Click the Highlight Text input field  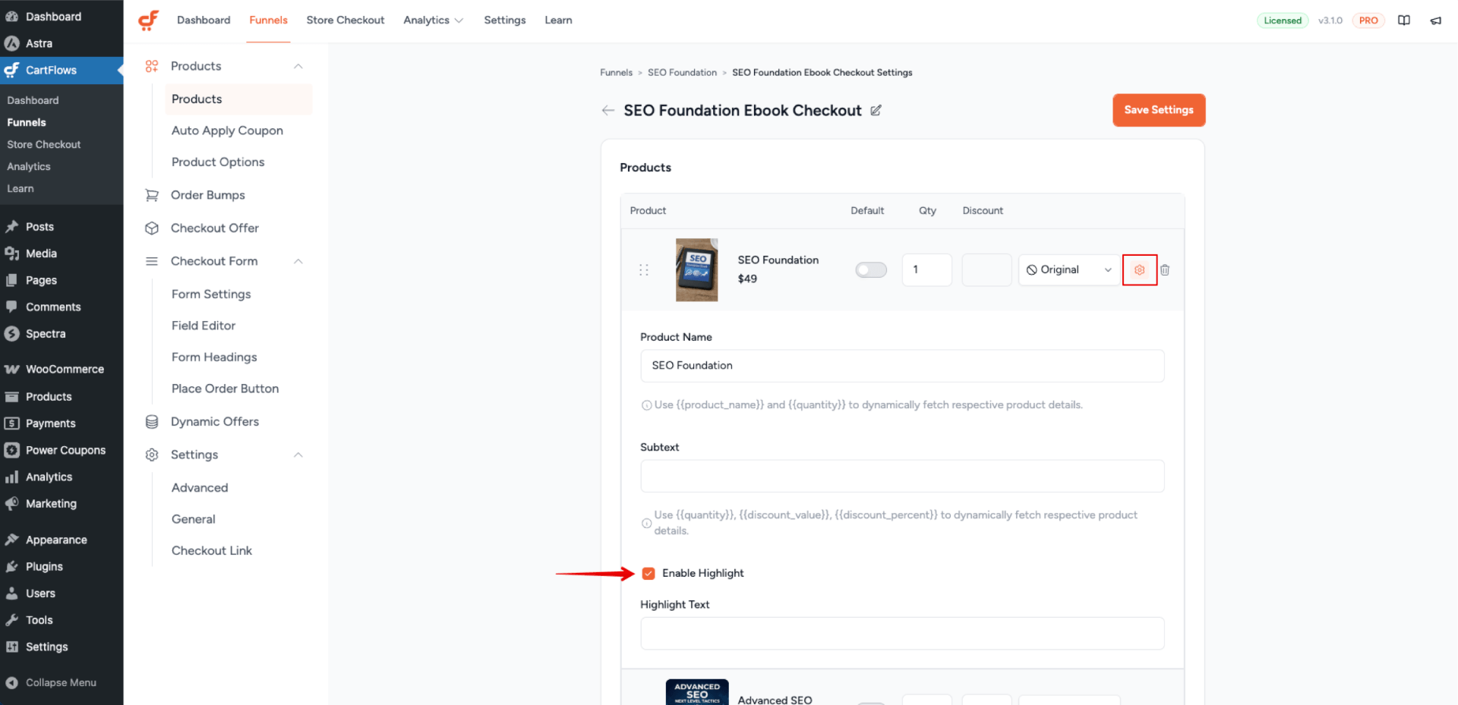tap(902, 634)
